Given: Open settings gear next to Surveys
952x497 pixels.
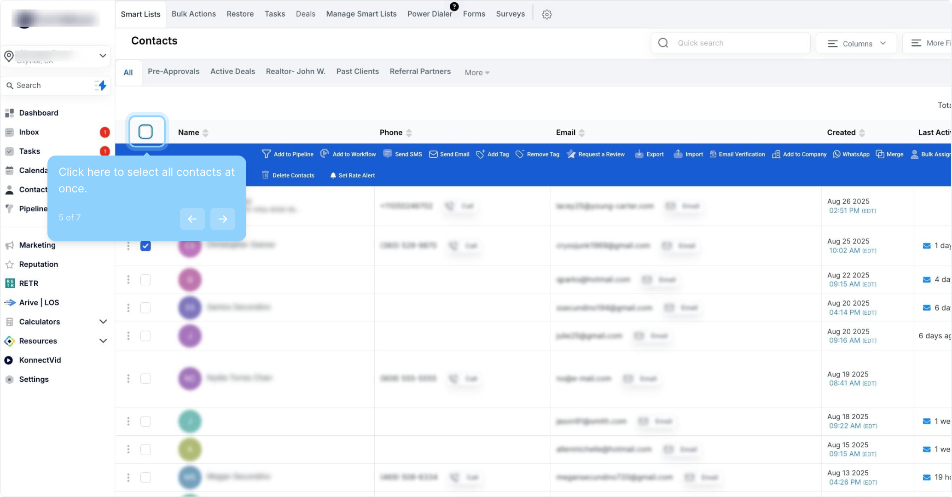Looking at the screenshot, I should point(546,14).
